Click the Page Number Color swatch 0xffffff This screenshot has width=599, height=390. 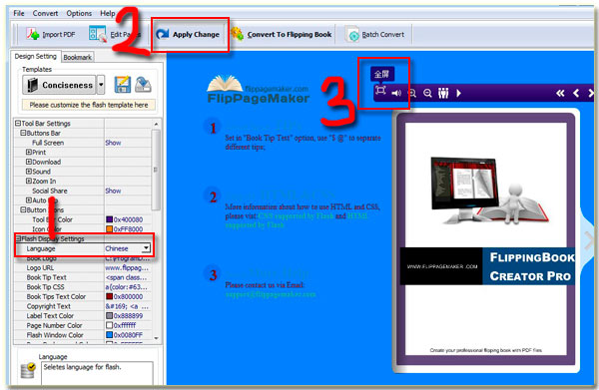[x=109, y=325]
